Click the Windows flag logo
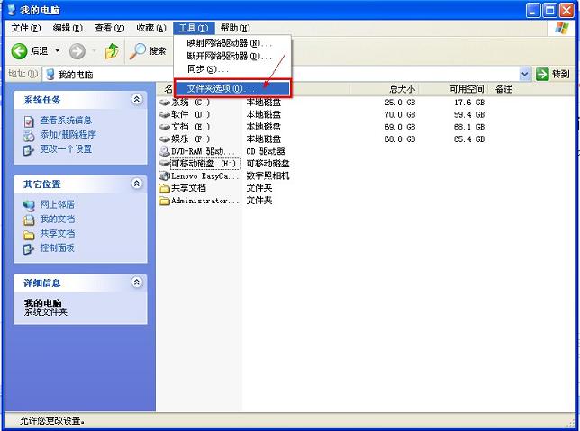 pyautogui.click(x=561, y=28)
